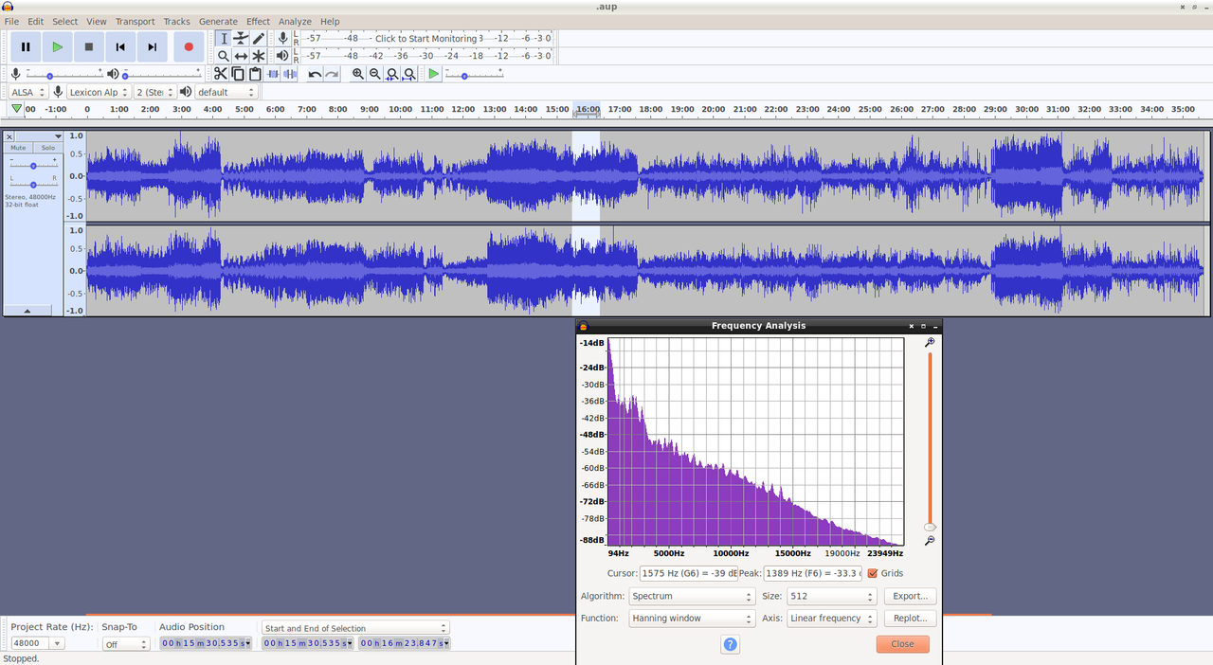
Task: Click the Cursor frequency readout field
Action: [689, 573]
